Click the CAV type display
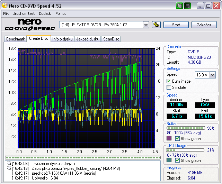Image resolution: width=222 pixels, height=184 pixels. tap(205, 105)
